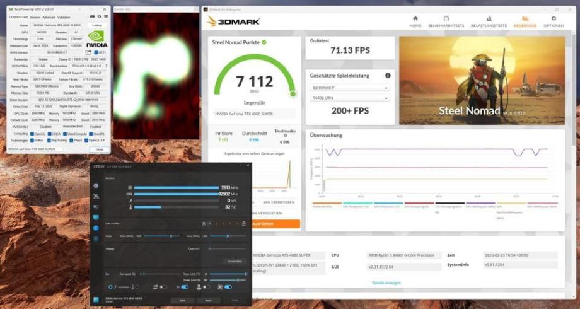Viewport: 580px width, 309px height.
Task: Toggle the black legend entry in monitoring chart
Action: [449, 207]
